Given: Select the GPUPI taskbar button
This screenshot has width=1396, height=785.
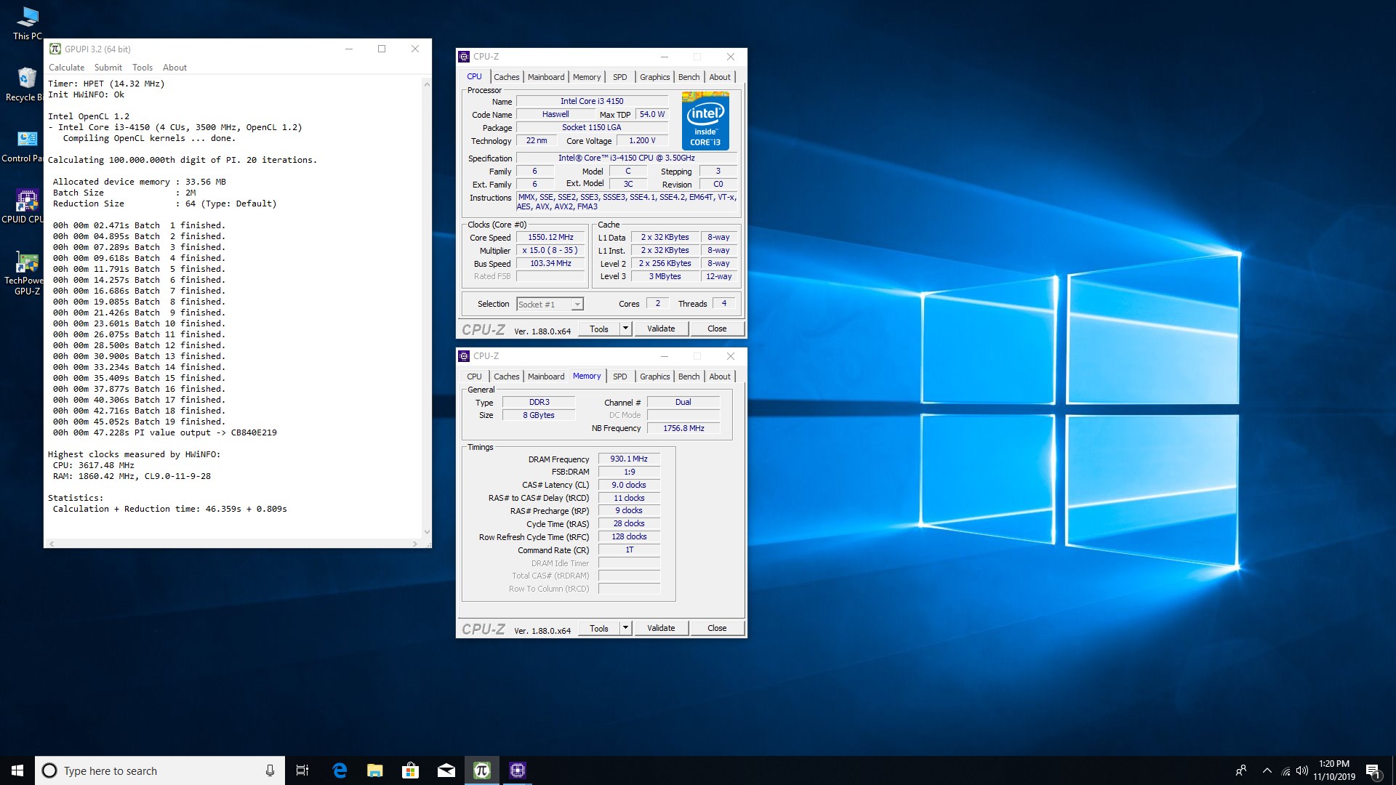Looking at the screenshot, I should tap(481, 770).
